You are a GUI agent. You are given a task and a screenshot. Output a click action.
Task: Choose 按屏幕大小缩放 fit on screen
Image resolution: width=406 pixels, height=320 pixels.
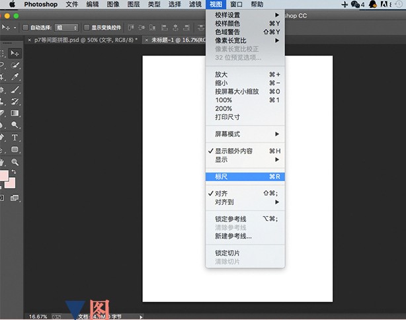coord(245,92)
